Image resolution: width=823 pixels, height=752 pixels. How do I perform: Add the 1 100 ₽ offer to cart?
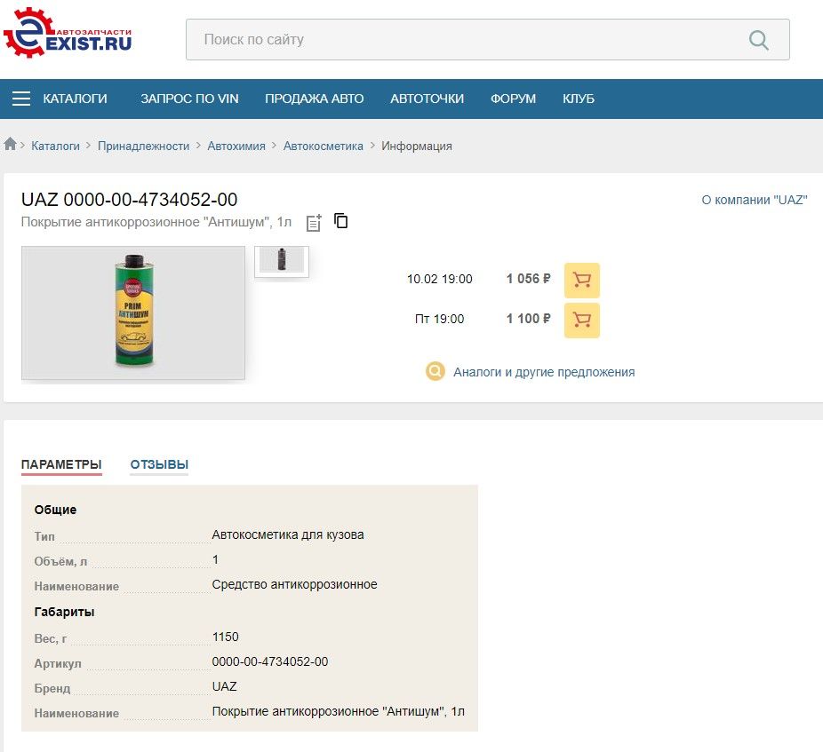582,320
